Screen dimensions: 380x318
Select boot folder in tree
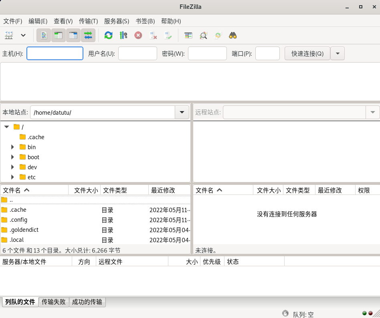[x=29, y=157]
